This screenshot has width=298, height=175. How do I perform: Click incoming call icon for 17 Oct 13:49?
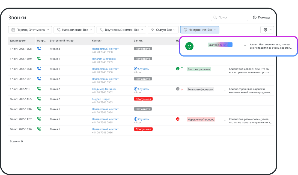pos(39,59)
